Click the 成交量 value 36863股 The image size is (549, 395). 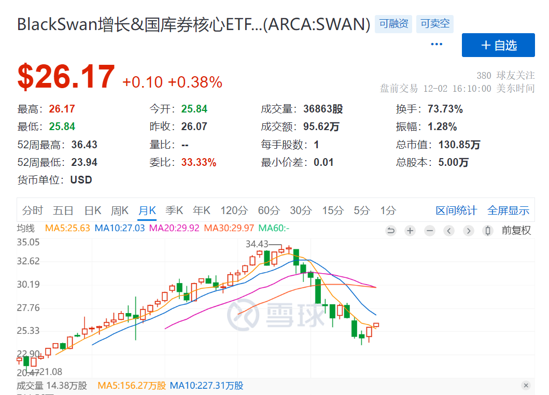click(x=323, y=109)
